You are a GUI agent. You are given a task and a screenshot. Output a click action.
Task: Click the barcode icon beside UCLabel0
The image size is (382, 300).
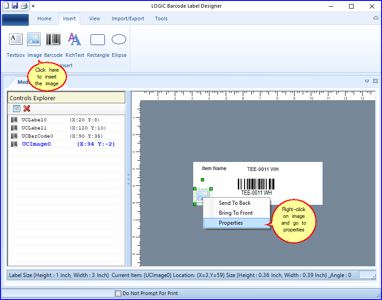tap(14, 120)
